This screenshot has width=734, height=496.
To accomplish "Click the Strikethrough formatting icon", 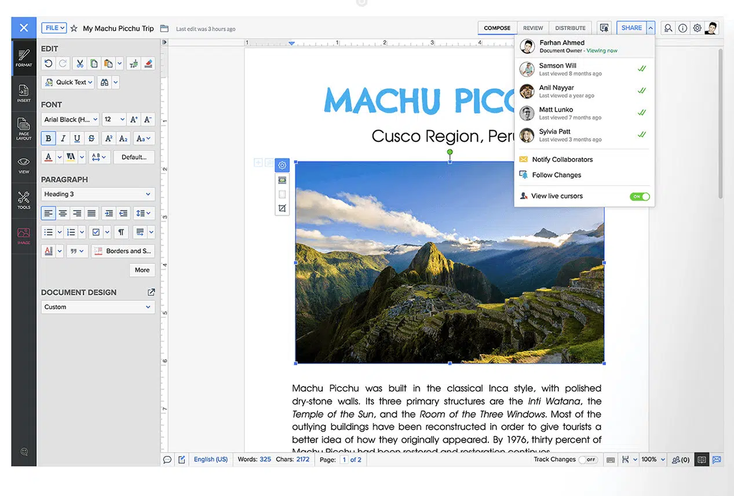I will pyautogui.click(x=92, y=139).
